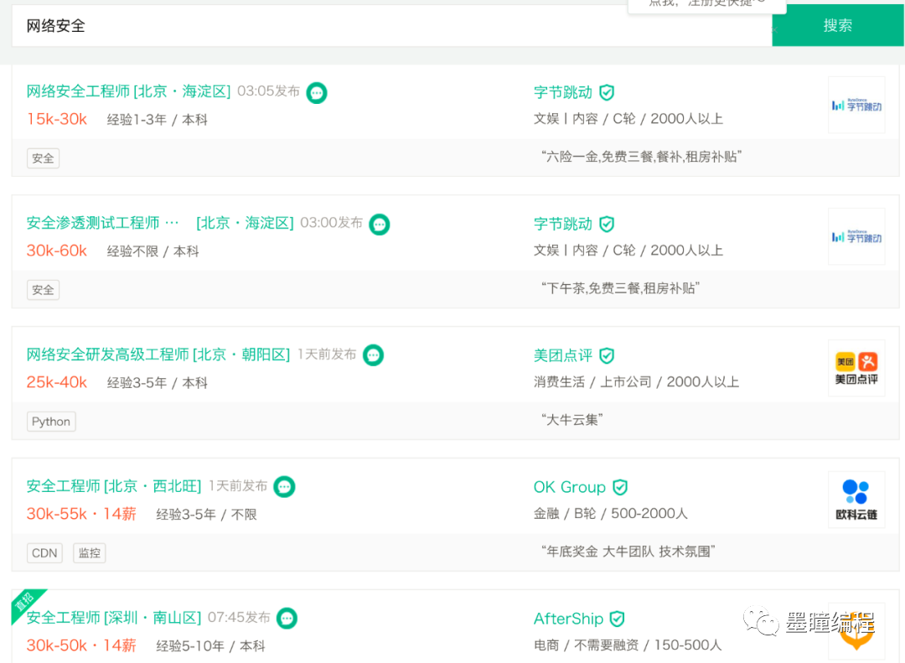Open job 网络安全研发高级工程师 [北京·朝阳区]
Viewport: 905px width, 663px height.
158,355
